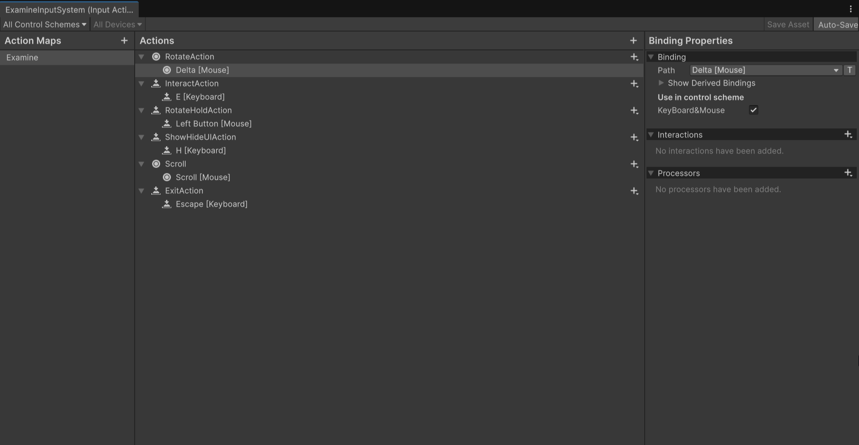
Task: Click the Delta [Mouse] binding icon
Action: tap(167, 70)
